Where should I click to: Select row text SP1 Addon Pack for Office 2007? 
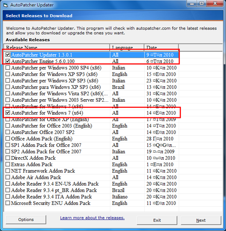(x=46, y=145)
